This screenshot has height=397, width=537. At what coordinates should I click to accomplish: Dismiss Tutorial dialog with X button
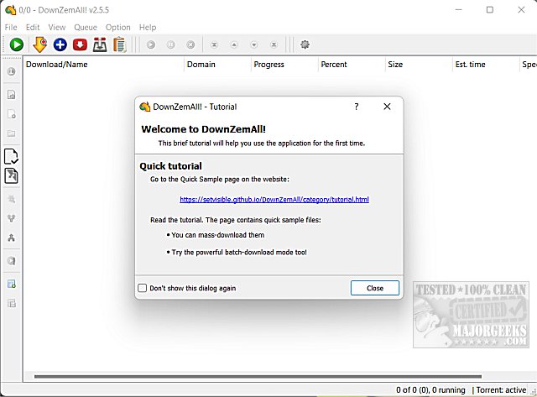387,107
